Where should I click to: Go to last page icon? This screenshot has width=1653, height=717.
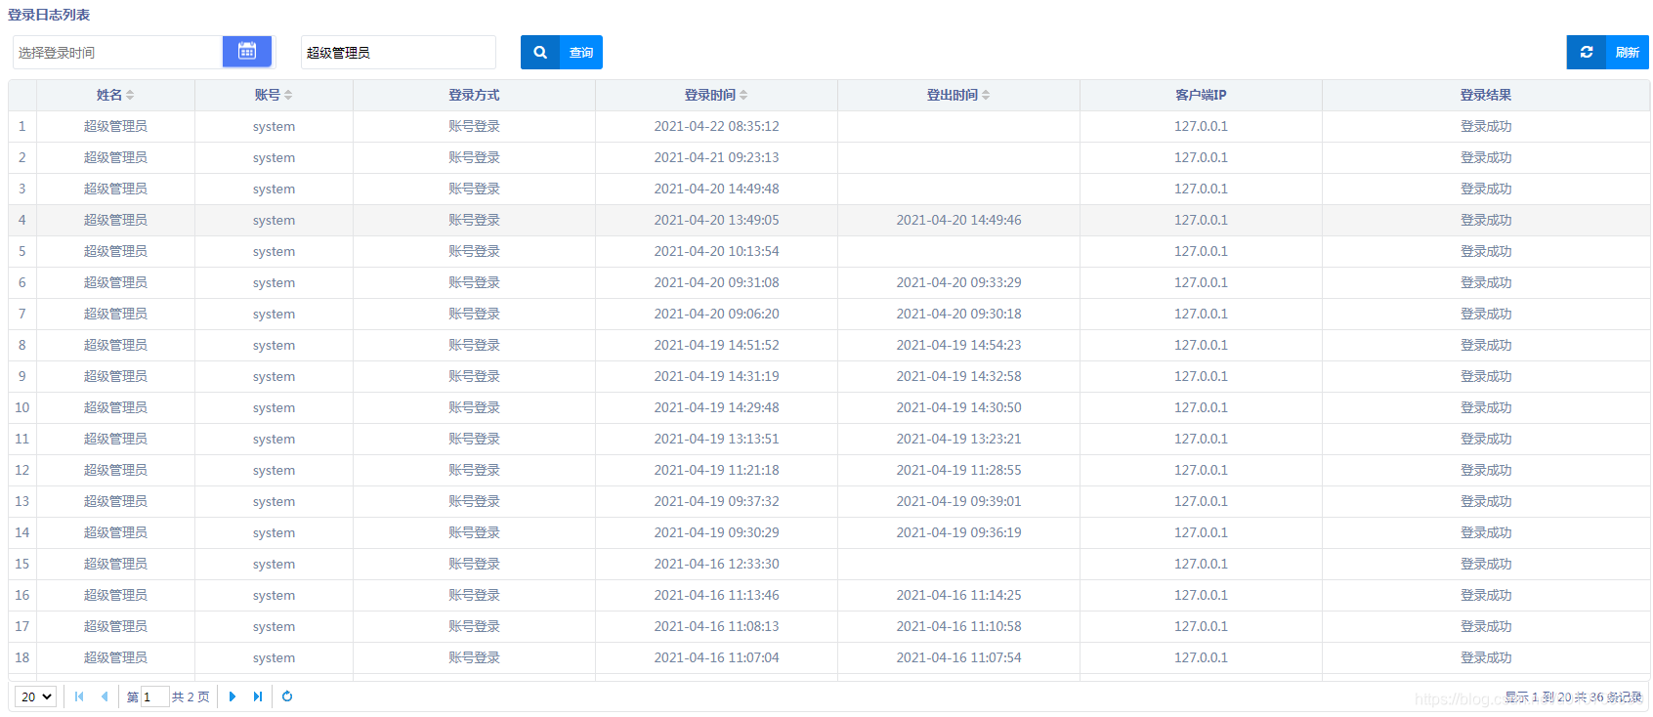click(x=258, y=696)
